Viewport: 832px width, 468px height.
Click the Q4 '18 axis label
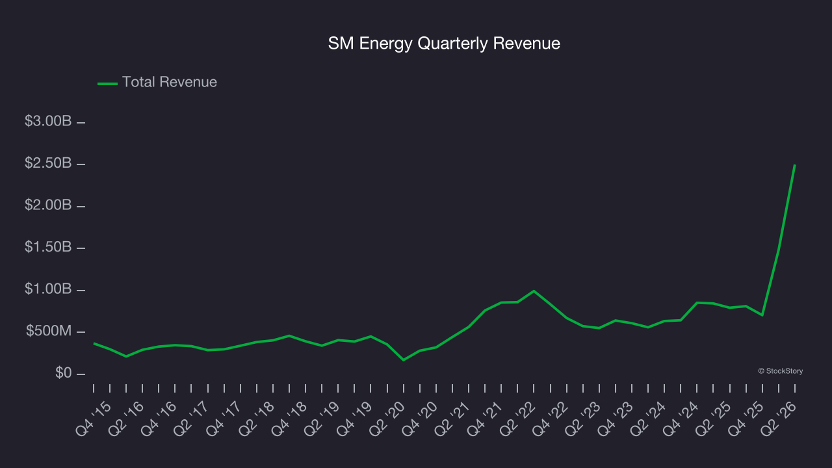[x=291, y=419]
